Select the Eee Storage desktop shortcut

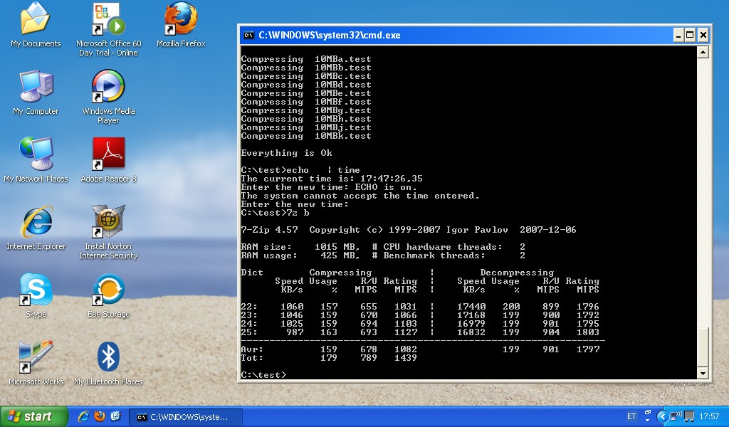(x=108, y=296)
